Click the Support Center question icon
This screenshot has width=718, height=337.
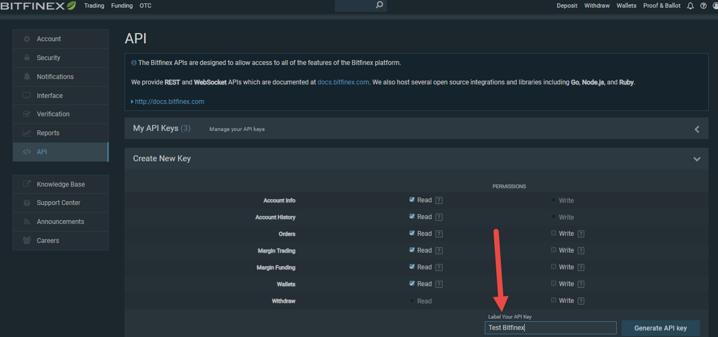tap(27, 203)
